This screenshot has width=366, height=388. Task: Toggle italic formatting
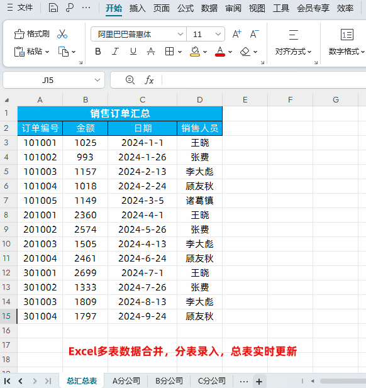click(115, 52)
